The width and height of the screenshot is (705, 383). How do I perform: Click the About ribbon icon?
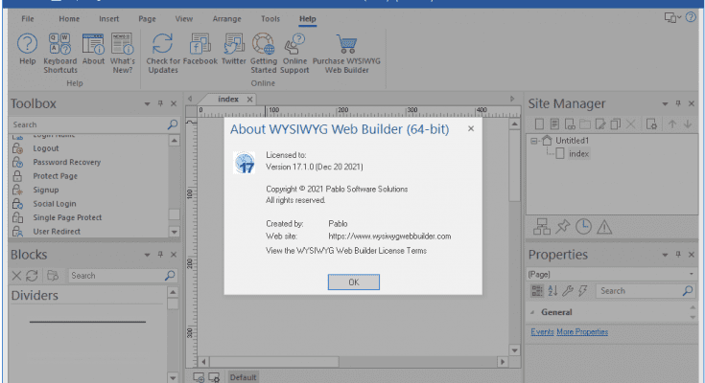[x=93, y=50]
